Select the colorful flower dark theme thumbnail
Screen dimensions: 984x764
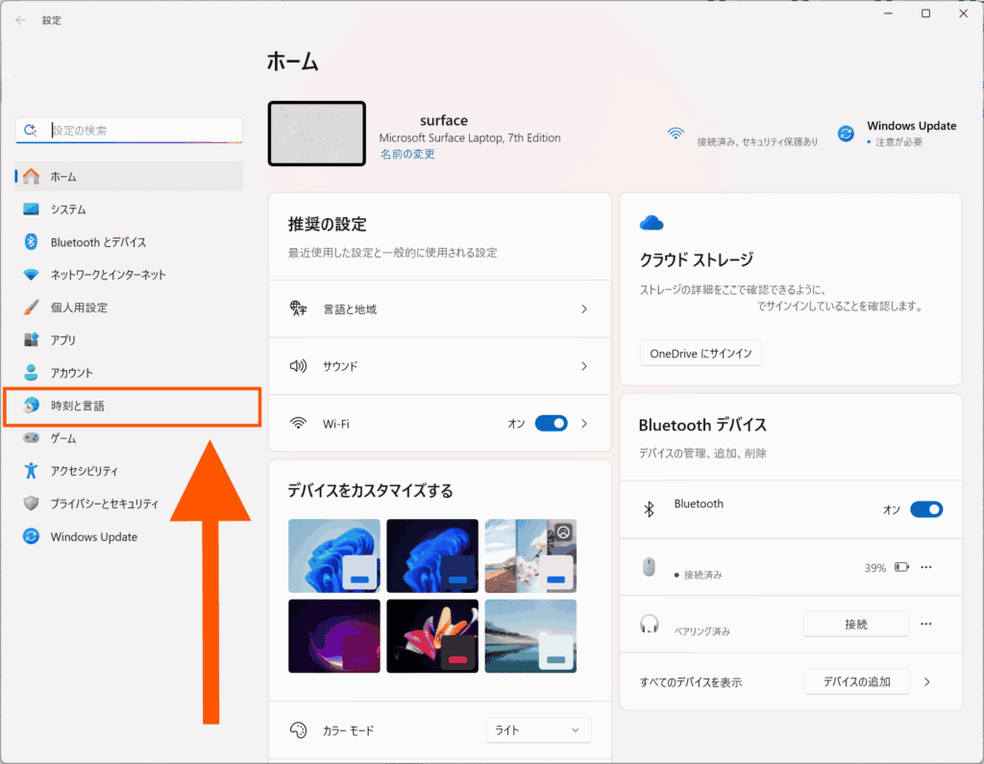(x=431, y=636)
